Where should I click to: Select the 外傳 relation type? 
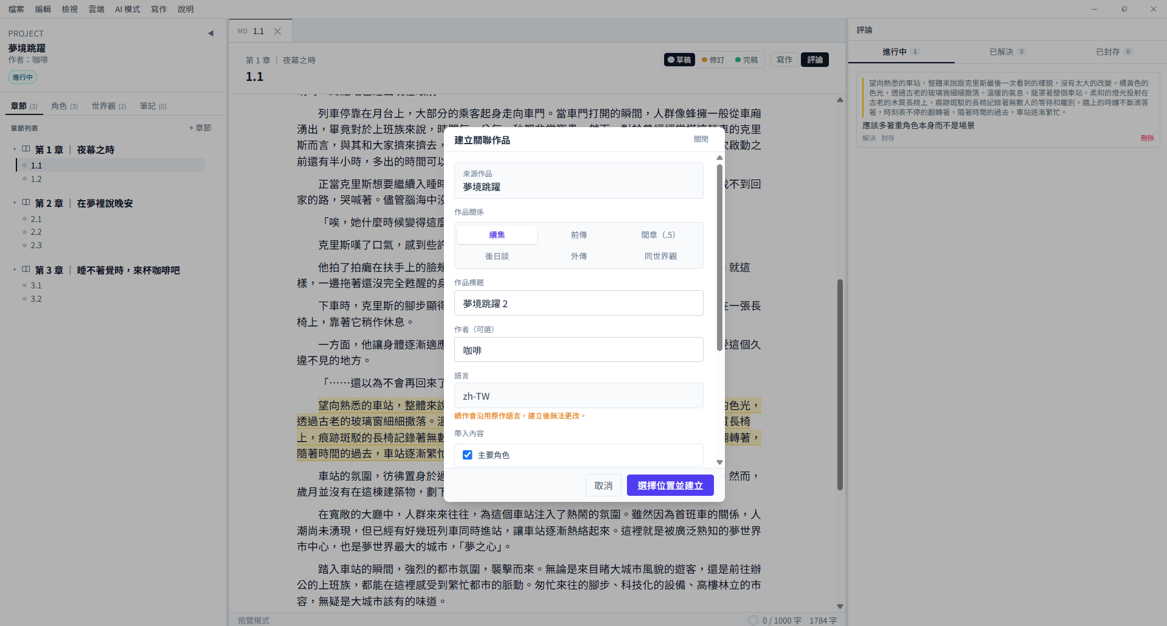579,256
